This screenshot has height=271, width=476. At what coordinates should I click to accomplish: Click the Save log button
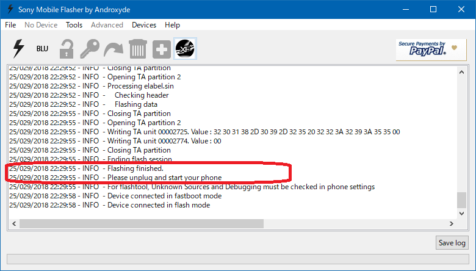tap(452, 243)
